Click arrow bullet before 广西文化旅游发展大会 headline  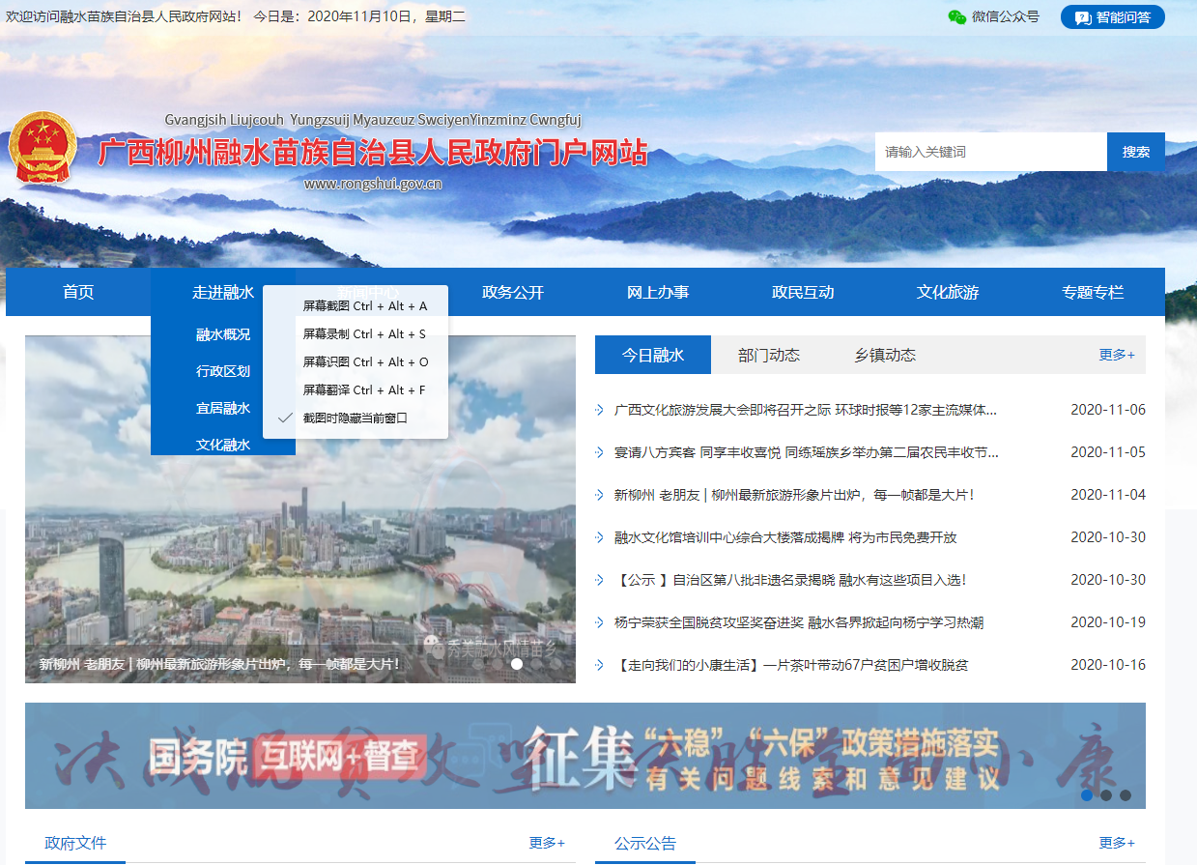click(x=600, y=410)
